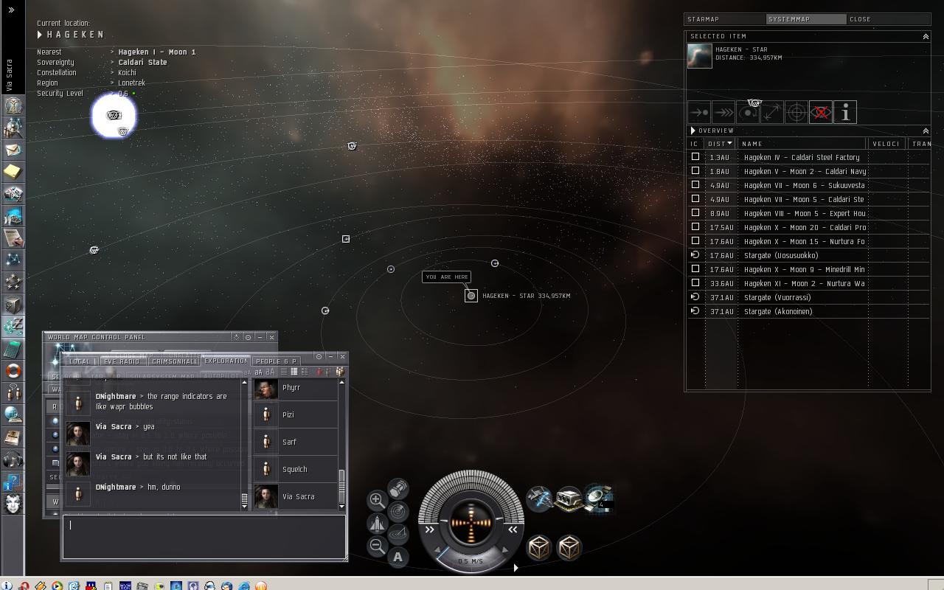The image size is (944, 590).
Task: Toggle checkbox for Hageken X - Moon 20 row
Action: coord(695,227)
